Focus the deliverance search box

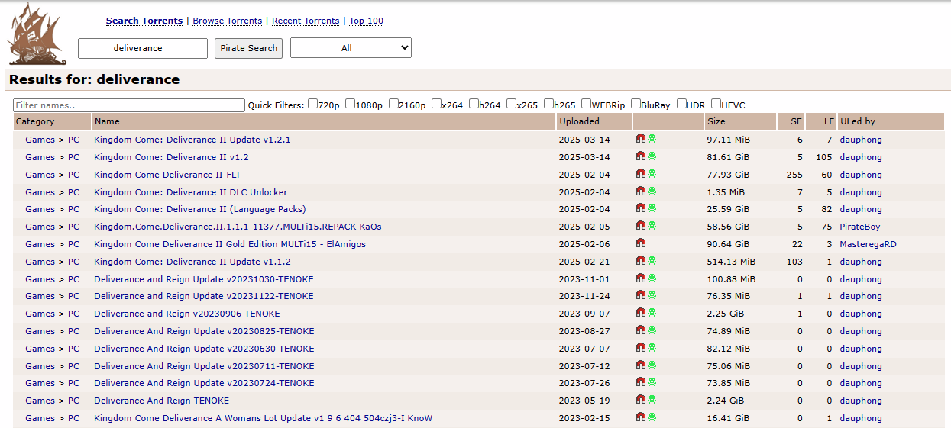[143, 48]
